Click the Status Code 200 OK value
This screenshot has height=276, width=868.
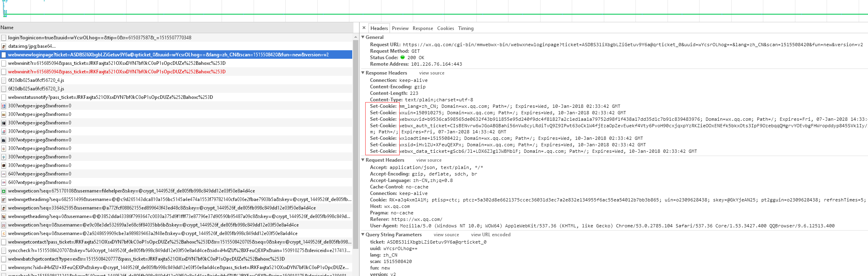click(x=412, y=58)
